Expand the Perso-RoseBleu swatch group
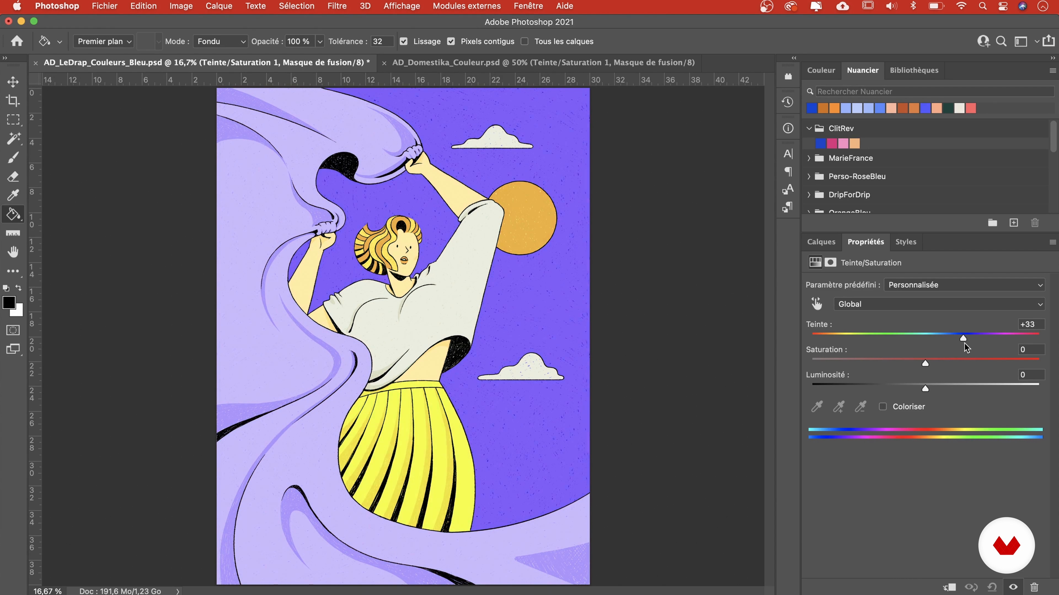The image size is (1059, 595). coord(809,176)
